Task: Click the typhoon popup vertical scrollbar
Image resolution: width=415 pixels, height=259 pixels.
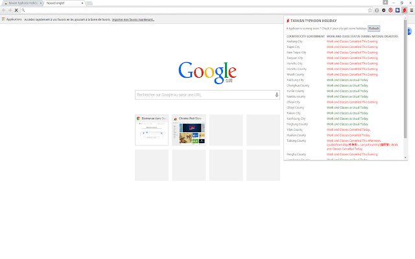Action: pyautogui.click(x=405, y=79)
